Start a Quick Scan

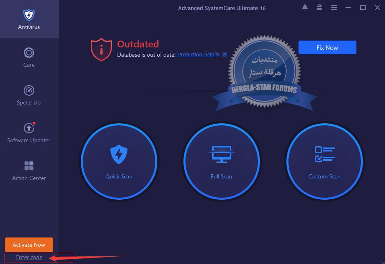click(119, 162)
